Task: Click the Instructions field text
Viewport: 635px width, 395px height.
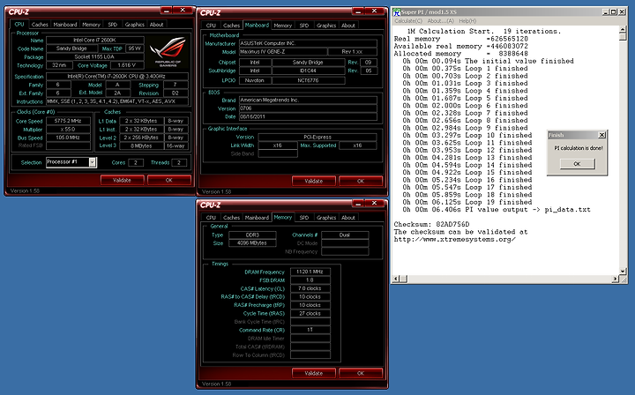Action: click(117, 101)
